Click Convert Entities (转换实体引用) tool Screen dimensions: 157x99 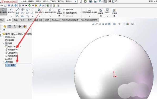[50, 11]
